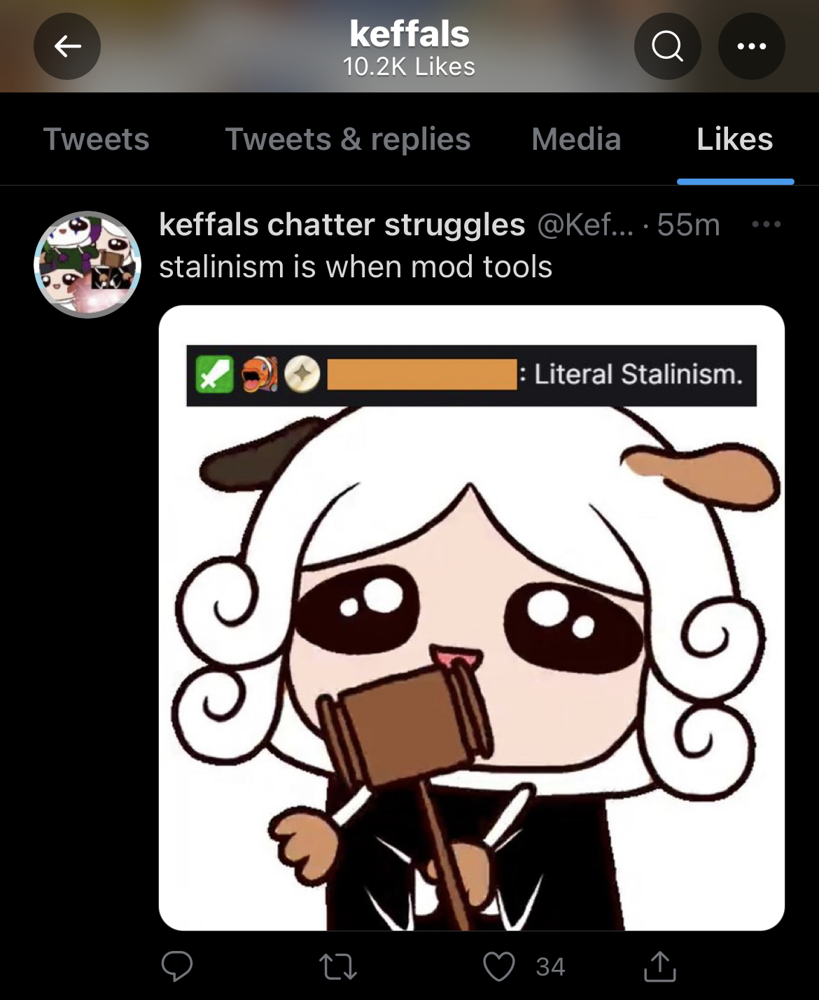819x1000 pixels.
Task: Tap the tweet text about mod tools
Action: [x=356, y=267]
